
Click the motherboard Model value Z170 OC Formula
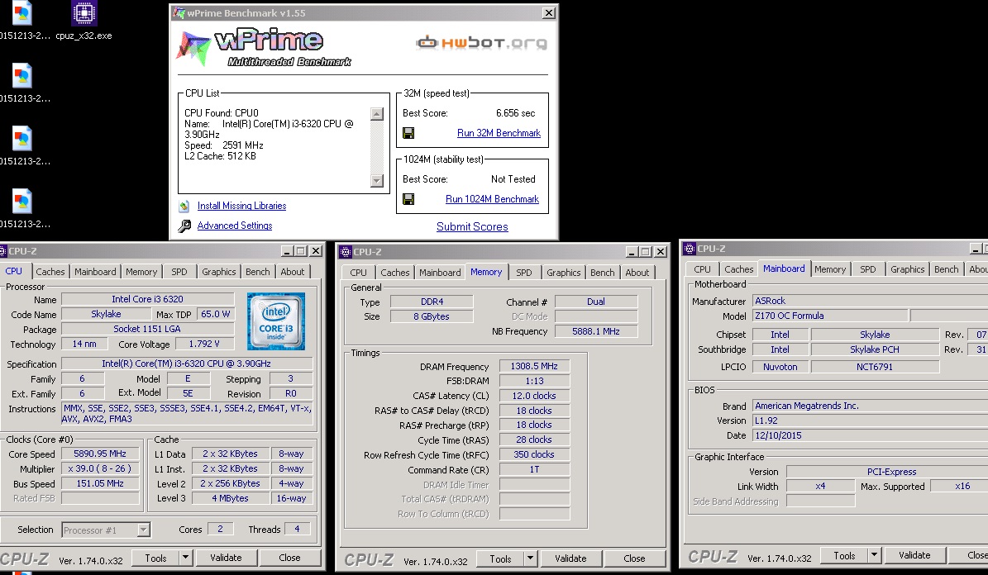(x=830, y=316)
